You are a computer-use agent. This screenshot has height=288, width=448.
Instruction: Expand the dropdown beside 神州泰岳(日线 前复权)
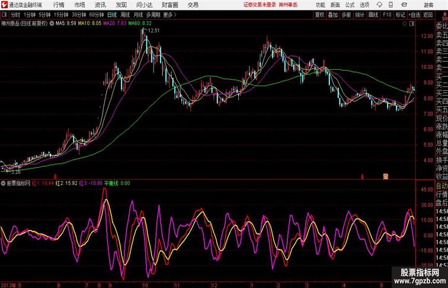[52, 24]
